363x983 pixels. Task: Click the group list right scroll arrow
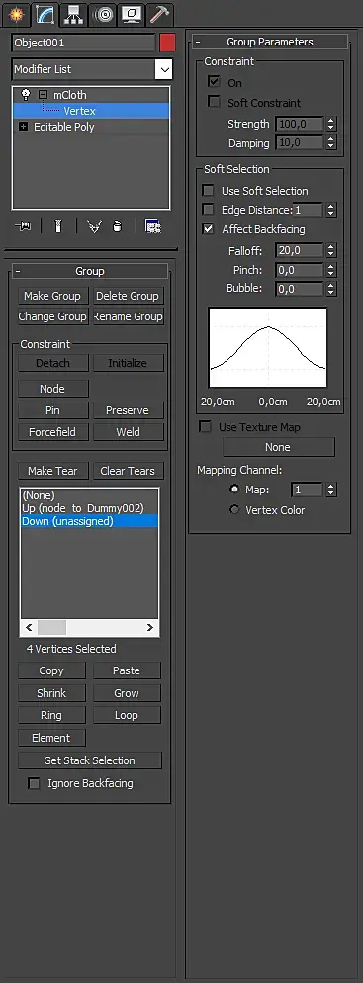click(150, 627)
